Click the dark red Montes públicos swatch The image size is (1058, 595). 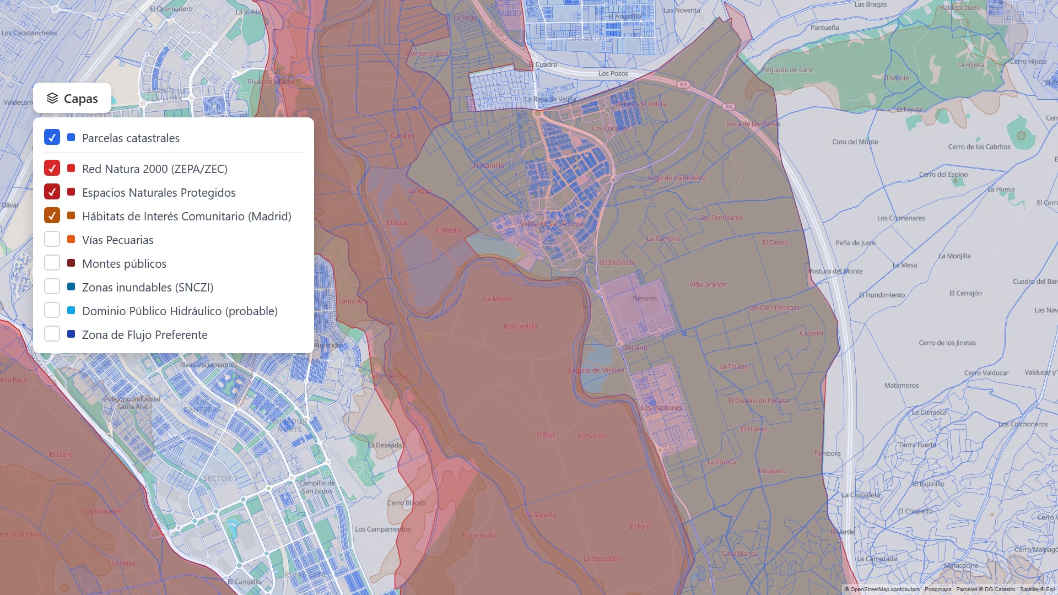(71, 263)
